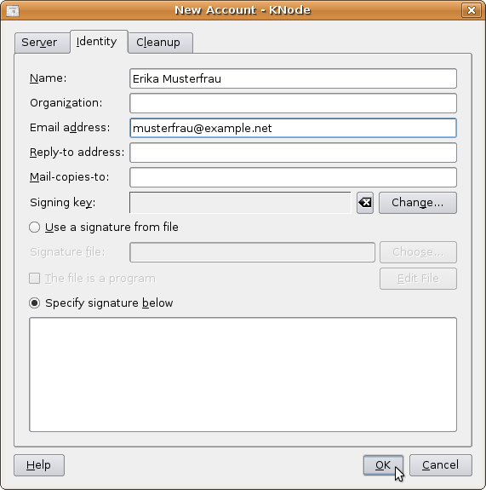This screenshot has width=486, height=490.
Task: Select Specify signature below option
Action: click(x=34, y=303)
